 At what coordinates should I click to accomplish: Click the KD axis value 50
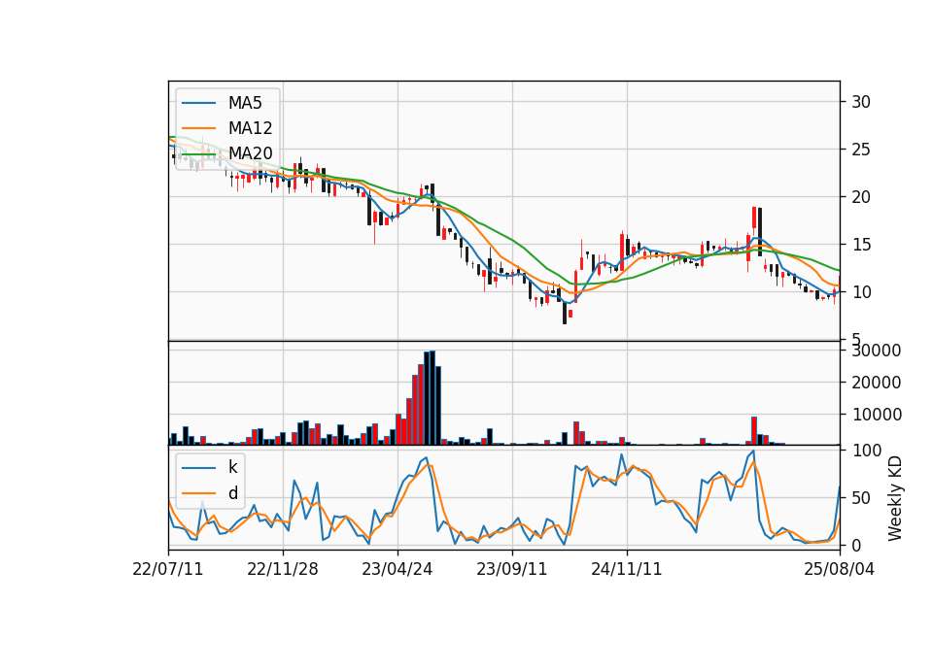pos(861,498)
